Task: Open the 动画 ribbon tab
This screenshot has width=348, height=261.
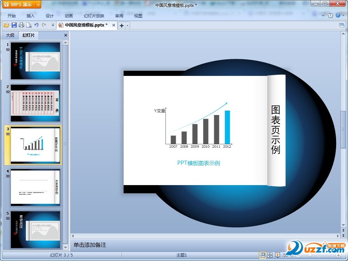Action: [69, 16]
